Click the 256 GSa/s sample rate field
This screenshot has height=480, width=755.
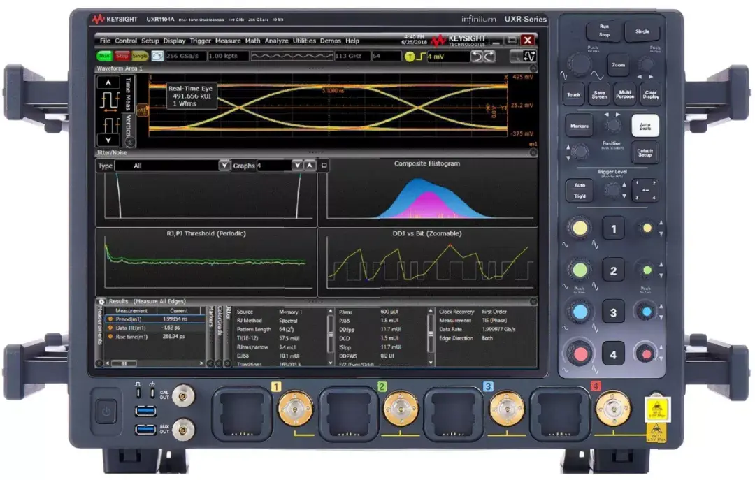(185, 57)
